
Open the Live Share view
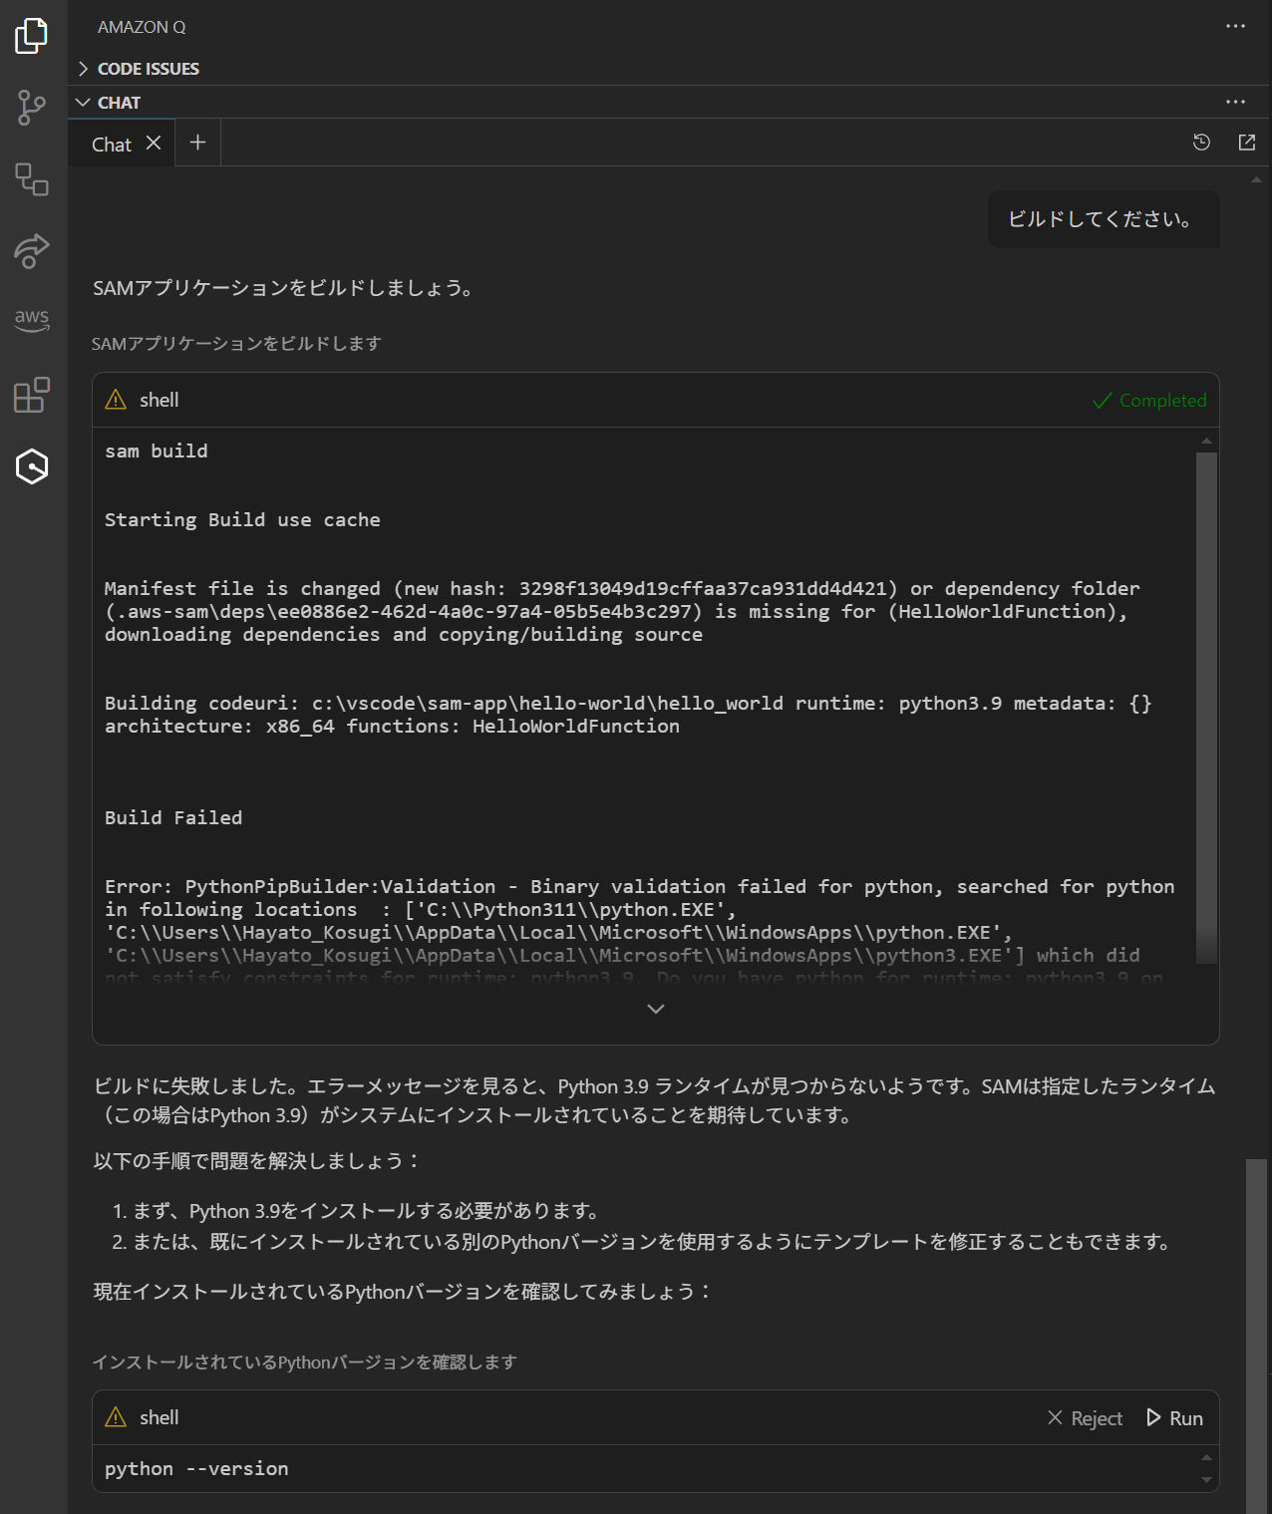tap(32, 251)
